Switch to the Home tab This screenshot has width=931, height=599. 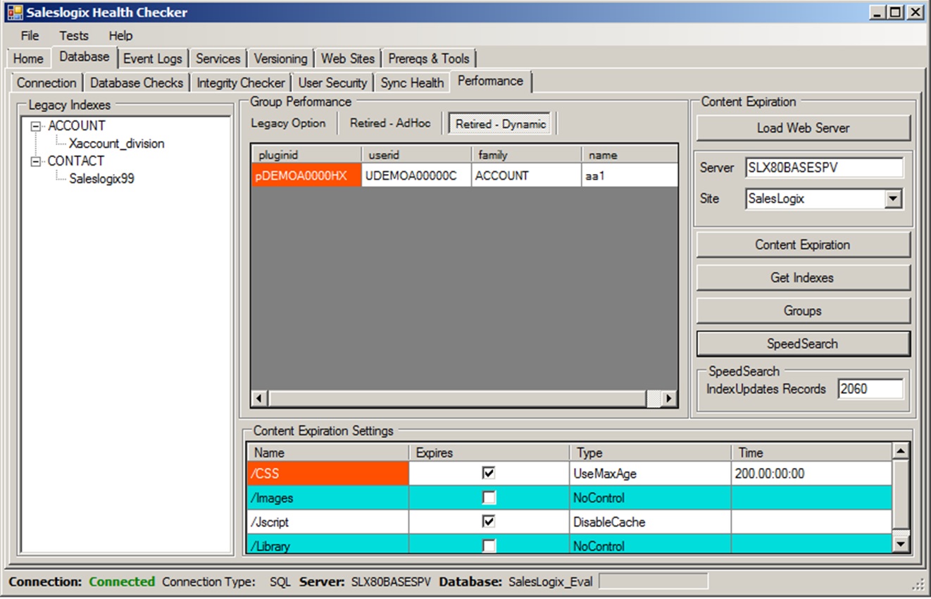28,58
